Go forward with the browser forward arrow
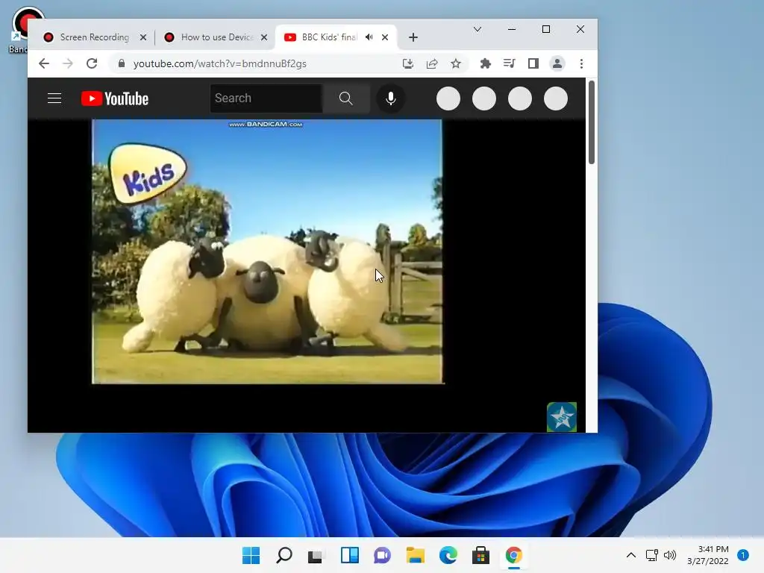 pos(68,63)
